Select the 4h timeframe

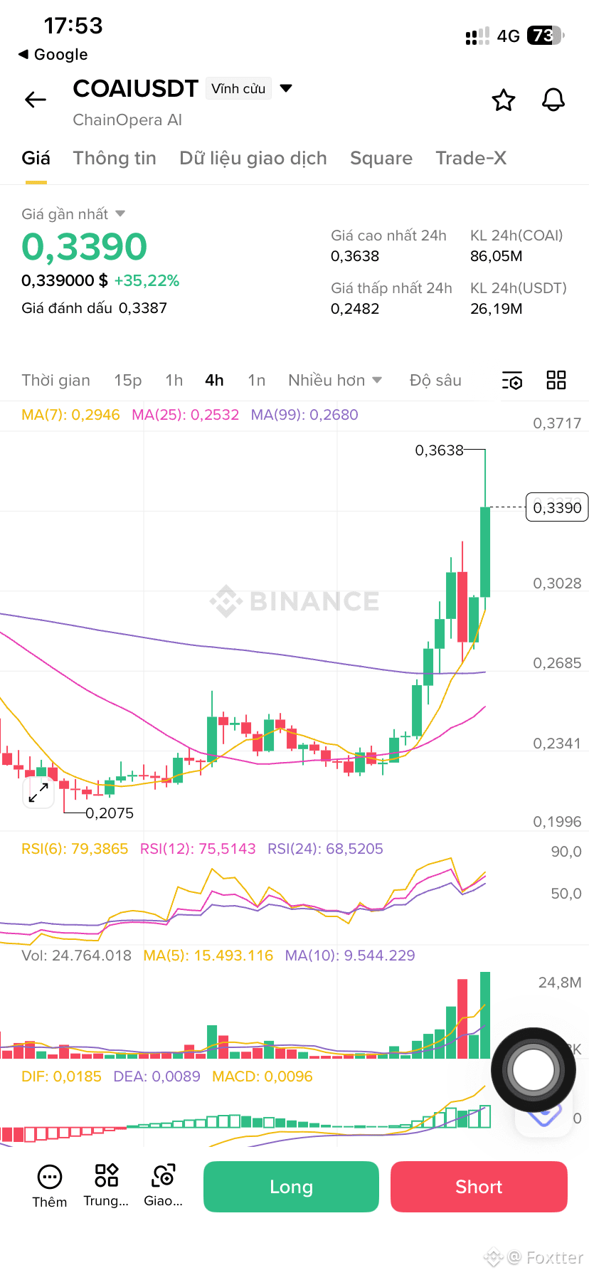214,381
